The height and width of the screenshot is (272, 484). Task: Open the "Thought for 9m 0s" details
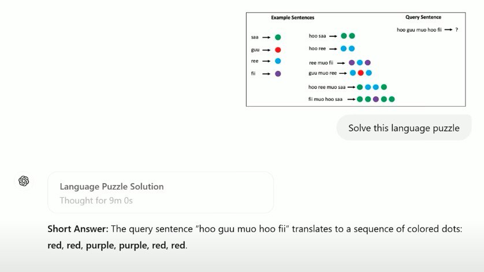[96, 201]
